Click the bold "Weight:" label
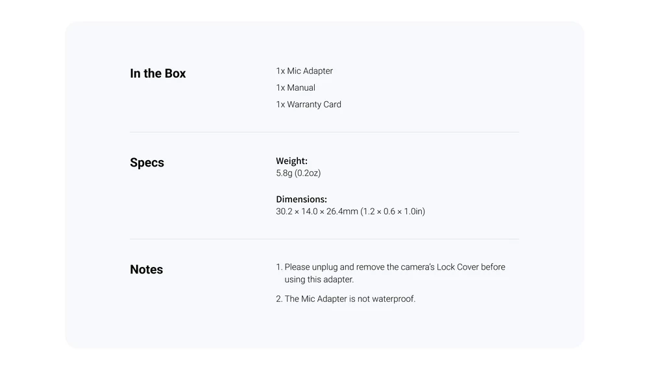This screenshot has width=649, height=370. (x=291, y=161)
